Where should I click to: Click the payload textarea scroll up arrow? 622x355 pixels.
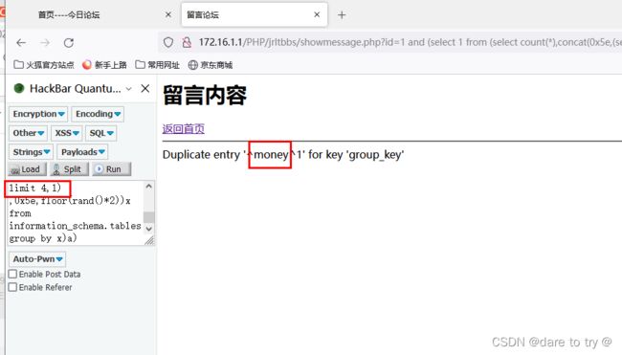click(x=148, y=186)
